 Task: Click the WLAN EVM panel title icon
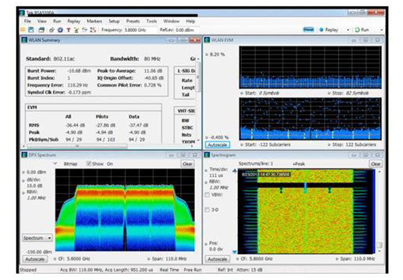point(207,40)
